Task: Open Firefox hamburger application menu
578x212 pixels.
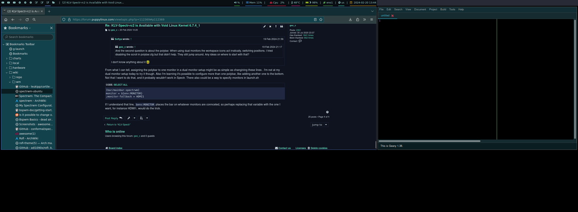Action: coord(372,19)
